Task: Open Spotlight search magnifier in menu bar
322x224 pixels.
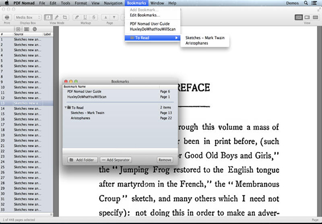Action: [306, 3]
